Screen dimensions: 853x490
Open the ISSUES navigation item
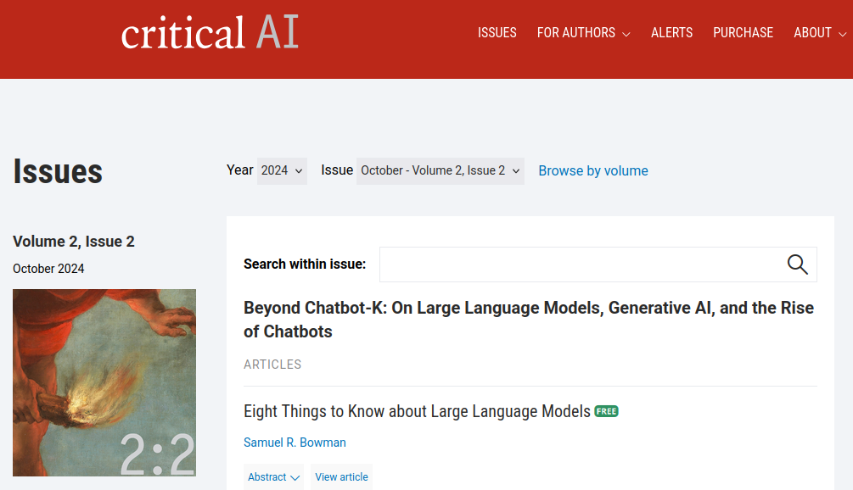tap(497, 33)
